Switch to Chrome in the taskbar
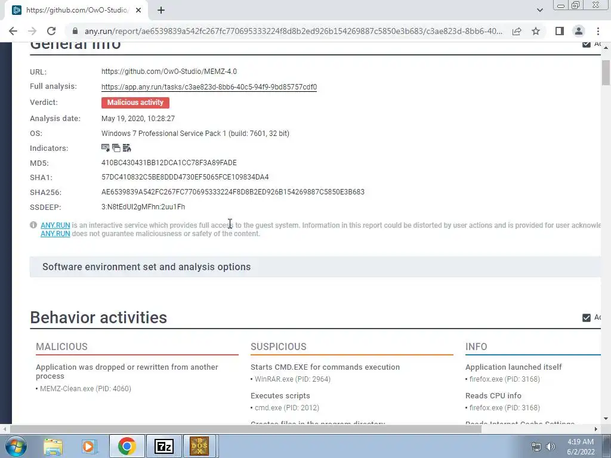Image resolution: width=611 pixels, height=458 pixels. [x=127, y=446]
